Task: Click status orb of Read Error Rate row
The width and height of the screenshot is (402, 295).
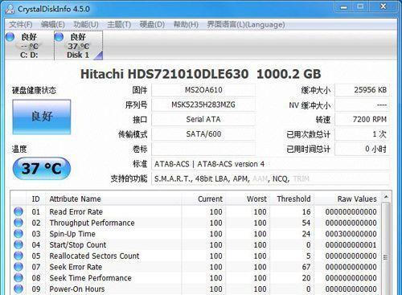Action: coord(18,211)
